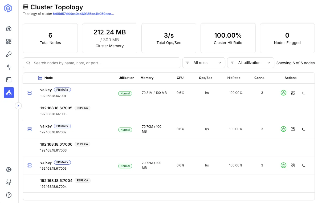Click the Hit Ratio column header
Viewport: 318px width, 203px height.
(x=234, y=78)
